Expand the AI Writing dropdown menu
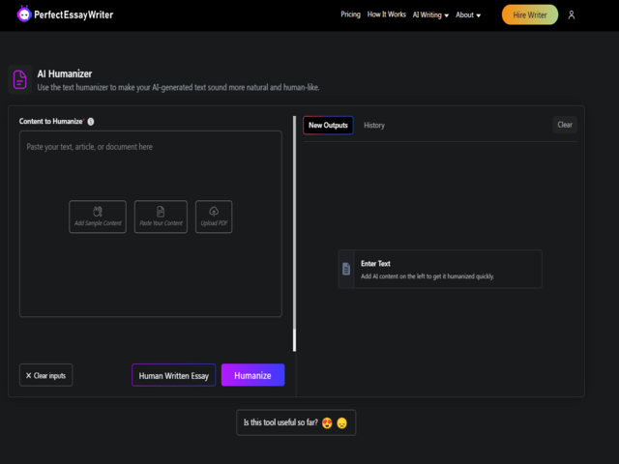Image resolution: width=619 pixels, height=464 pixels. 430,15
